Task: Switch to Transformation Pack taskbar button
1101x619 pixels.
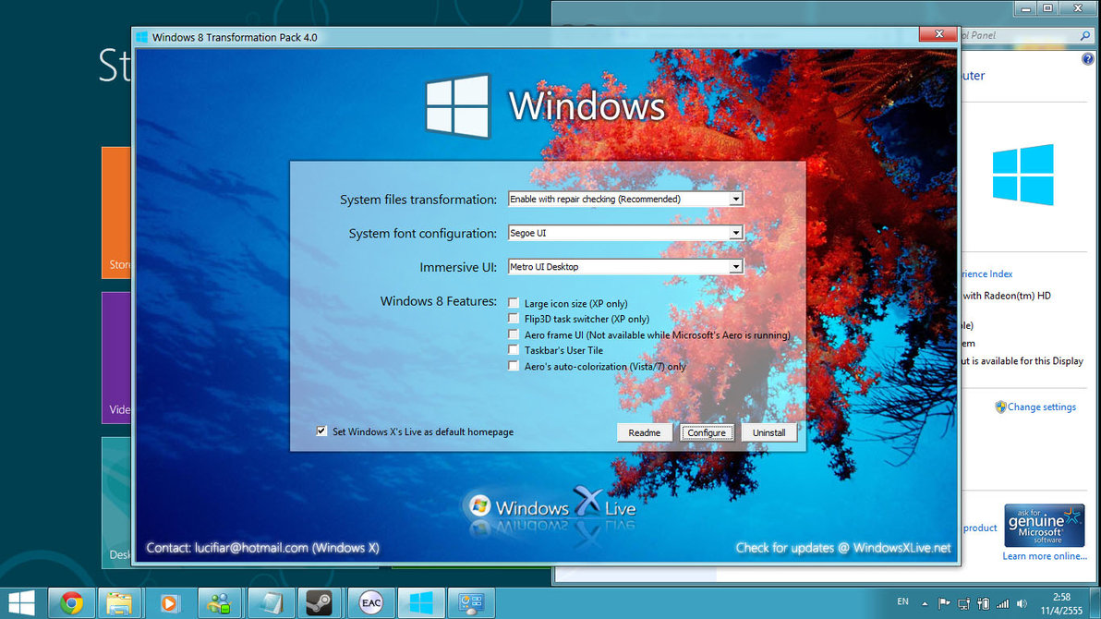Action: point(420,603)
